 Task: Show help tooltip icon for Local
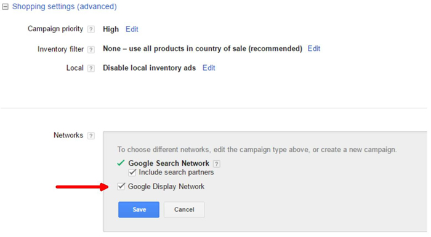pos(91,69)
